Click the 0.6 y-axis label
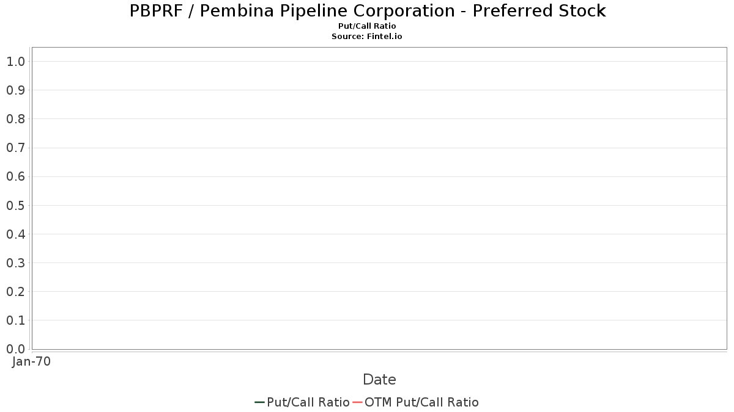The height and width of the screenshot is (412, 734). [15, 176]
